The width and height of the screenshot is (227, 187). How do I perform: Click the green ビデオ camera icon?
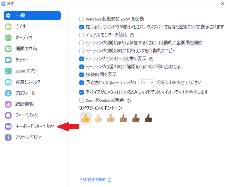[8, 27]
